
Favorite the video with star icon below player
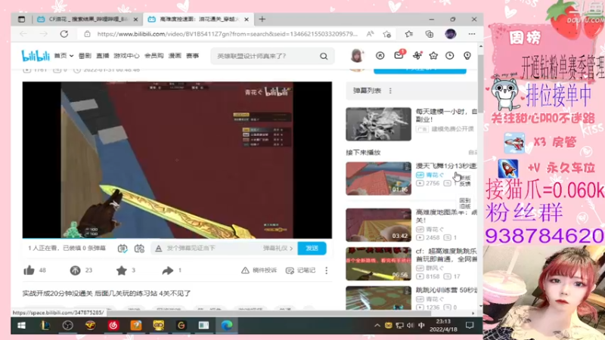(122, 270)
